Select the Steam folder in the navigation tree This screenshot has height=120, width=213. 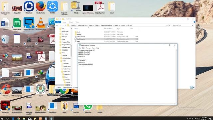[x=66, y=77]
